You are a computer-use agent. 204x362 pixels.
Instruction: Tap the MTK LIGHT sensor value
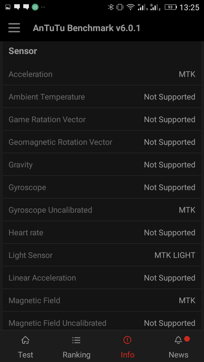tap(175, 255)
